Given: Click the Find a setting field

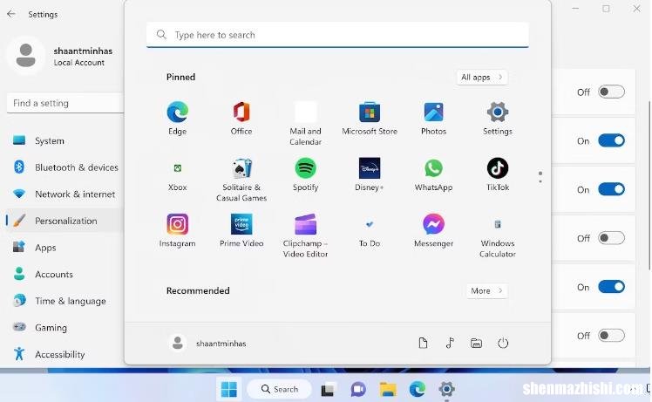Looking at the screenshot, I should (65, 103).
